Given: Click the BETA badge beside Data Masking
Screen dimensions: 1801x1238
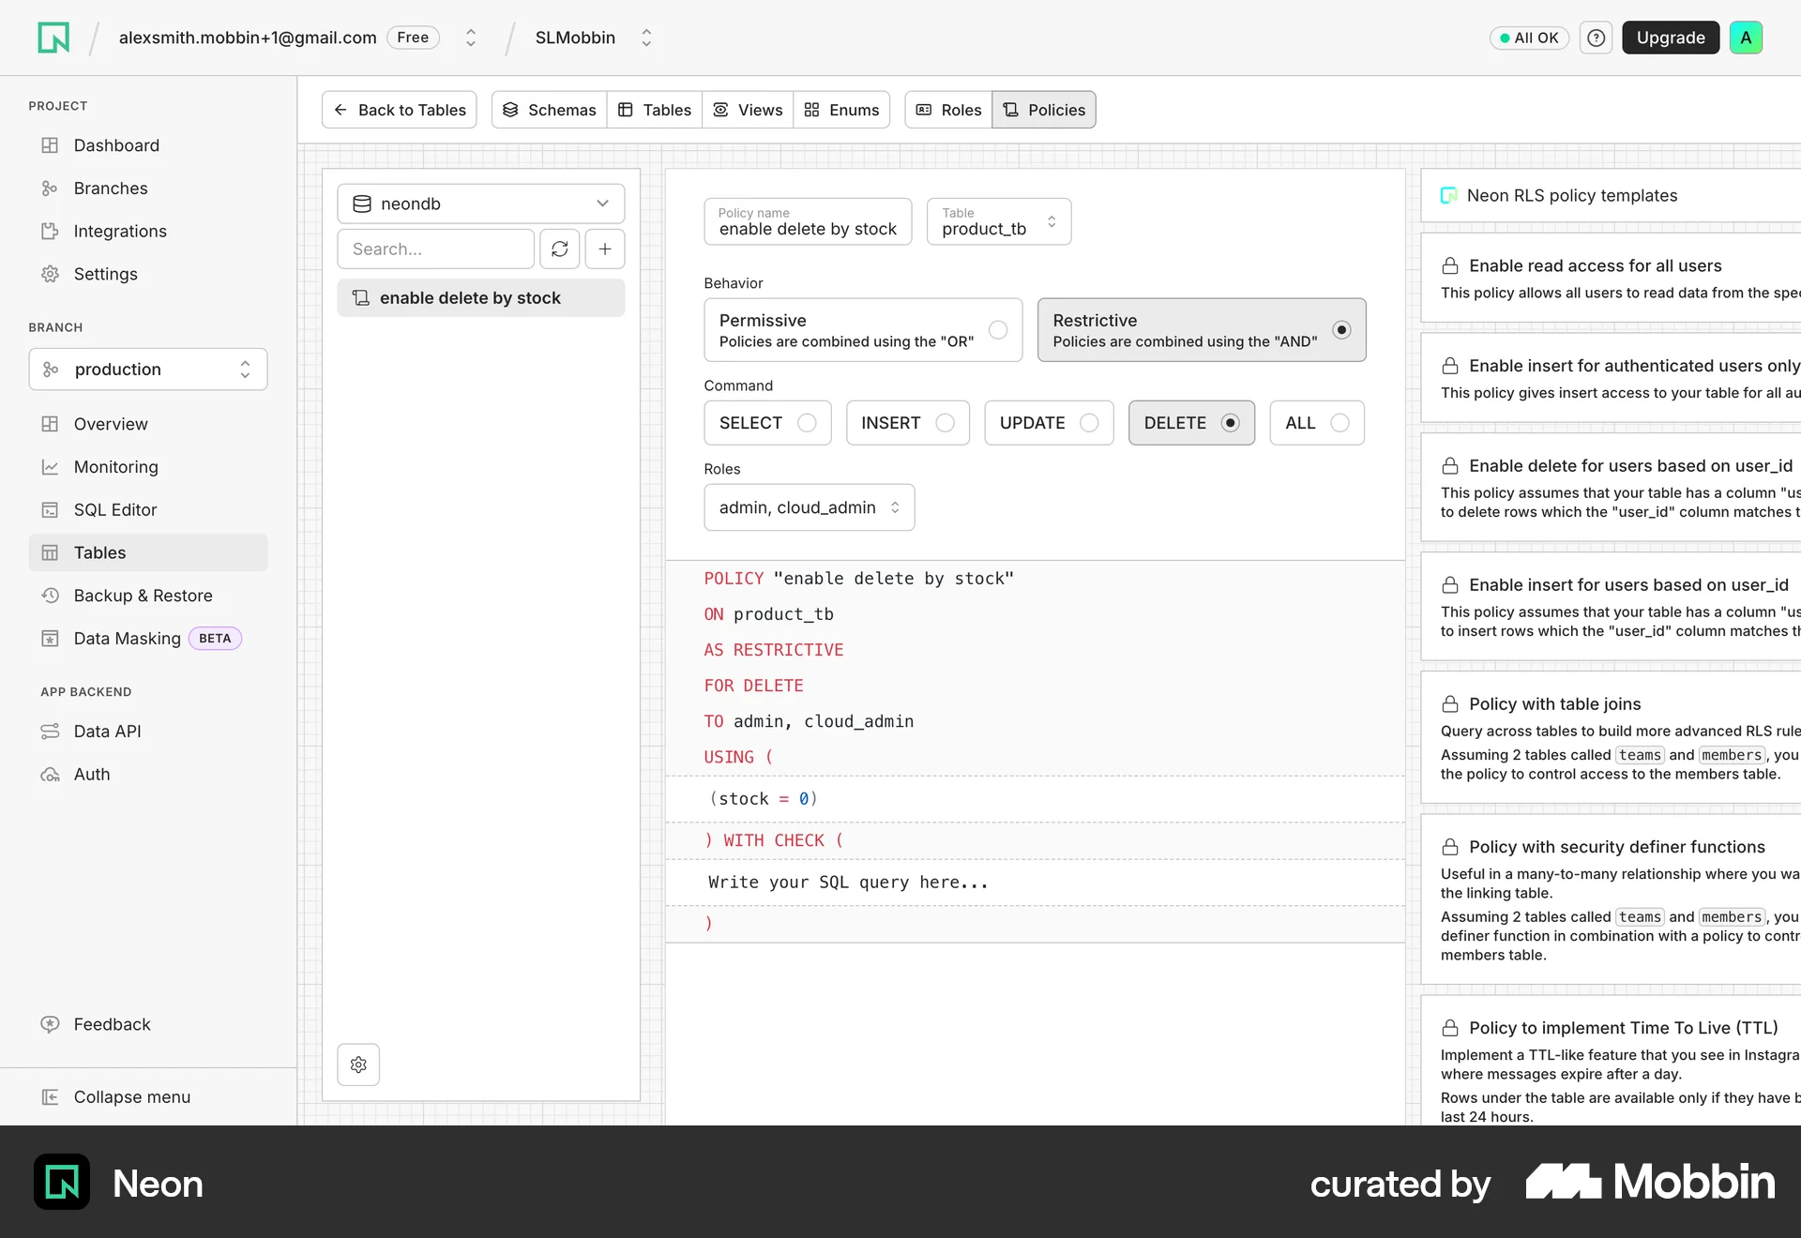Looking at the screenshot, I should 215,639.
